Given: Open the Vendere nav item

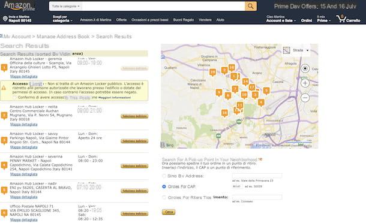Looking at the screenshot, I should (x=205, y=20).
